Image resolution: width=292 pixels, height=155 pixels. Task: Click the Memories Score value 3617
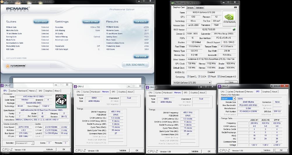click(146, 31)
